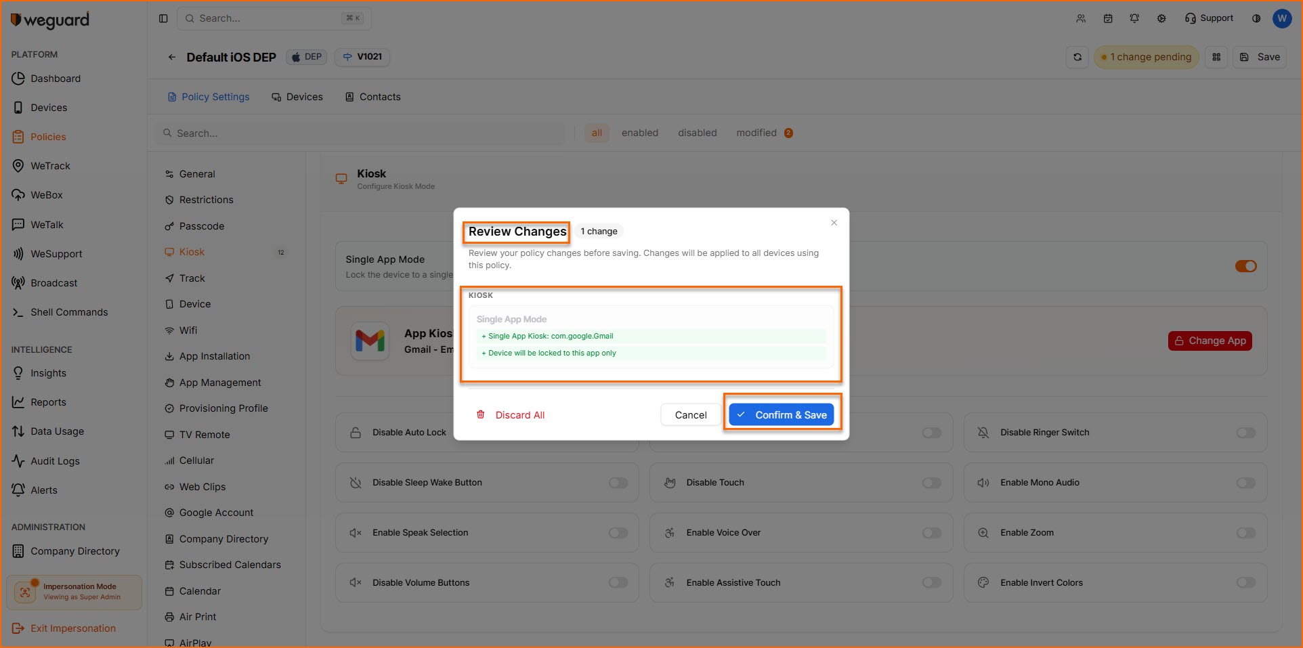Screen dimensions: 1303x648
Task: Click the back arrow next to Default iOS DEP
Action: (172, 57)
